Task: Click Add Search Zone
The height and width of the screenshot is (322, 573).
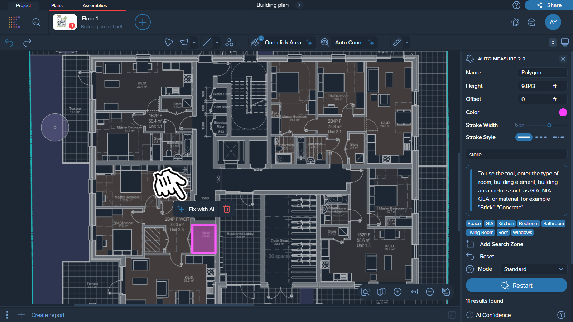Action: 495,244
